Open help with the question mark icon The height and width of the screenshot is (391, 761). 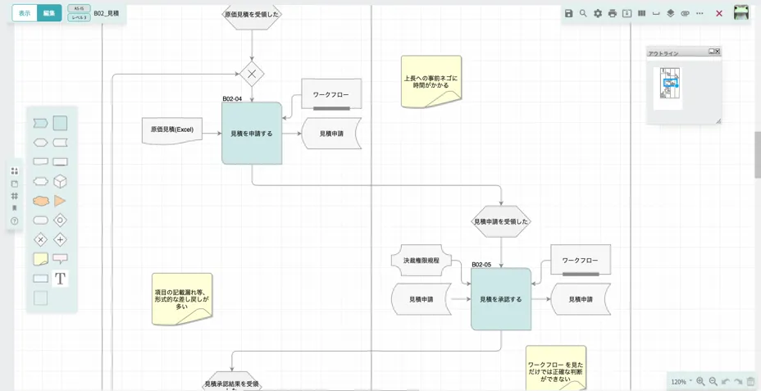[15, 221]
